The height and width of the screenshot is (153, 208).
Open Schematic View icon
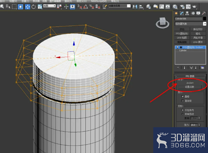coord(167,7)
